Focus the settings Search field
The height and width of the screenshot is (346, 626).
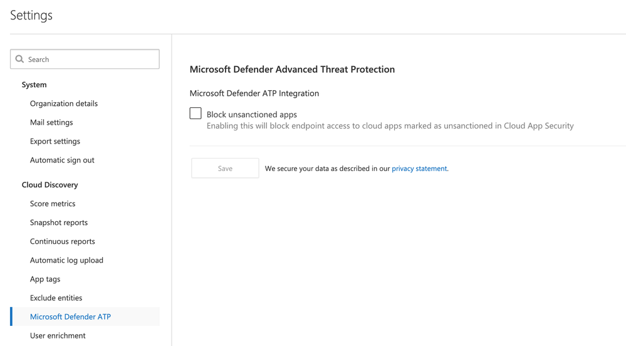coord(85,59)
